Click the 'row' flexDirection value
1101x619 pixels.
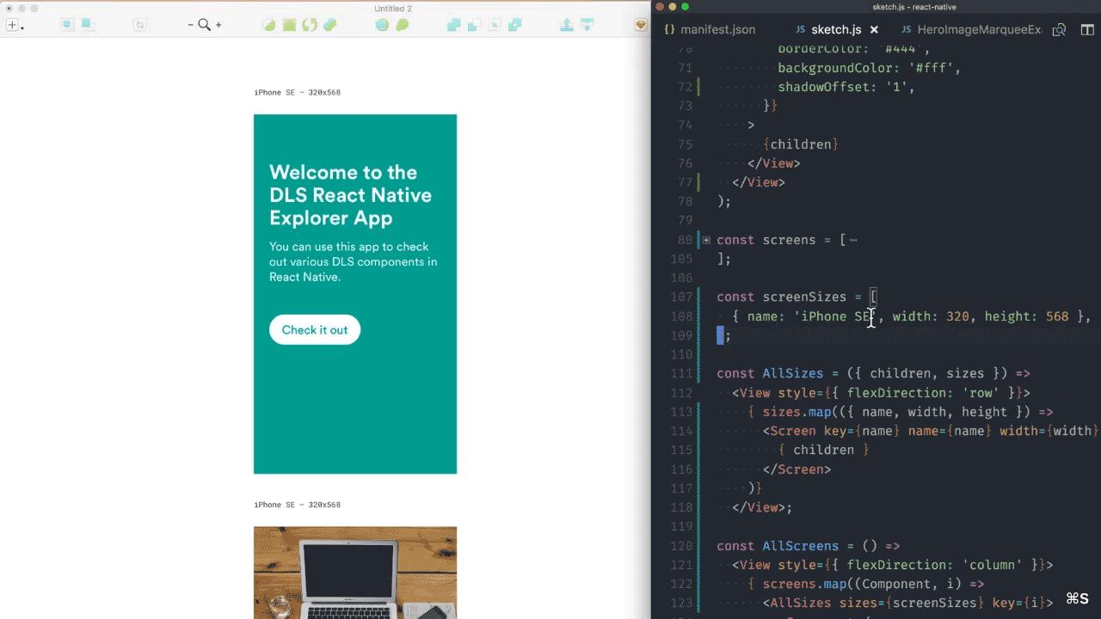pos(976,393)
